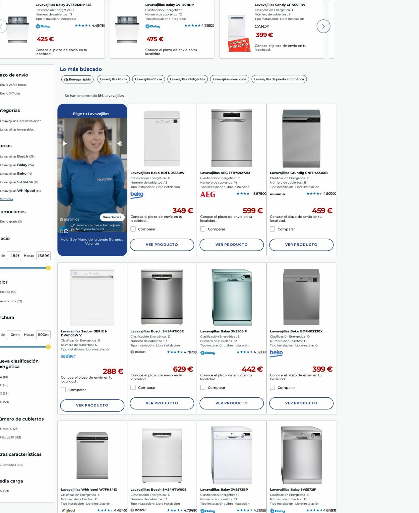Click the price range slider handle
Screen dimensions: 419x513
point(48,268)
